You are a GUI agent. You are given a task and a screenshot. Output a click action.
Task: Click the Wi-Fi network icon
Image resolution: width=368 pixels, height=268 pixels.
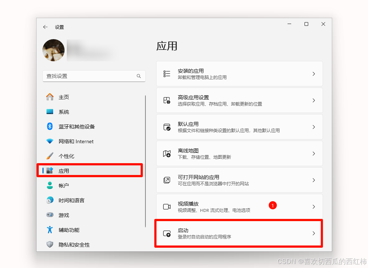click(x=50, y=141)
